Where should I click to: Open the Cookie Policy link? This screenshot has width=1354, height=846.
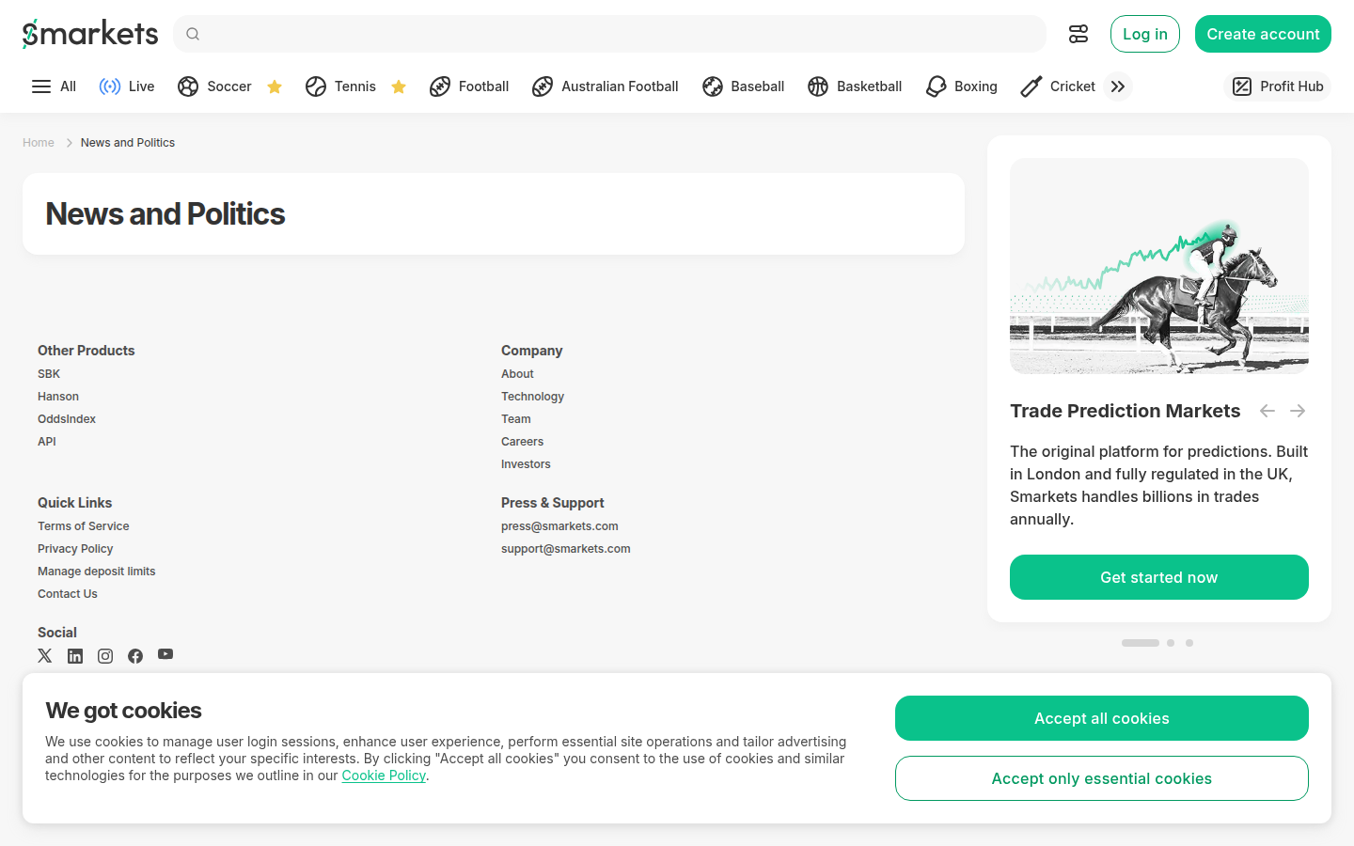pyautogui.click(x=384, y=775)
